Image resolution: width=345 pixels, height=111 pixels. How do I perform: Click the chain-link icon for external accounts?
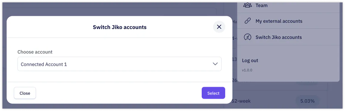point(247,21)
